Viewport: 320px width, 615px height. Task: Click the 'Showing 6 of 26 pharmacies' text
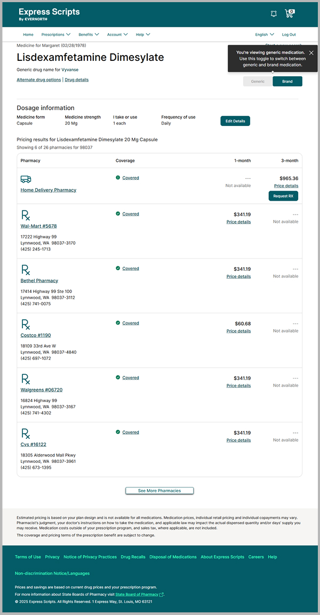pos(55,147)
